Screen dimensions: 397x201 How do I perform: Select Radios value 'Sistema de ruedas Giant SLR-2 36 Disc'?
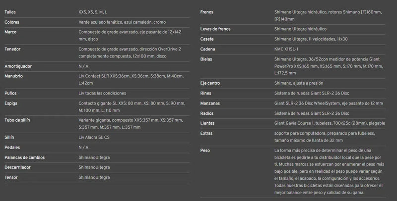click(312, 114)
